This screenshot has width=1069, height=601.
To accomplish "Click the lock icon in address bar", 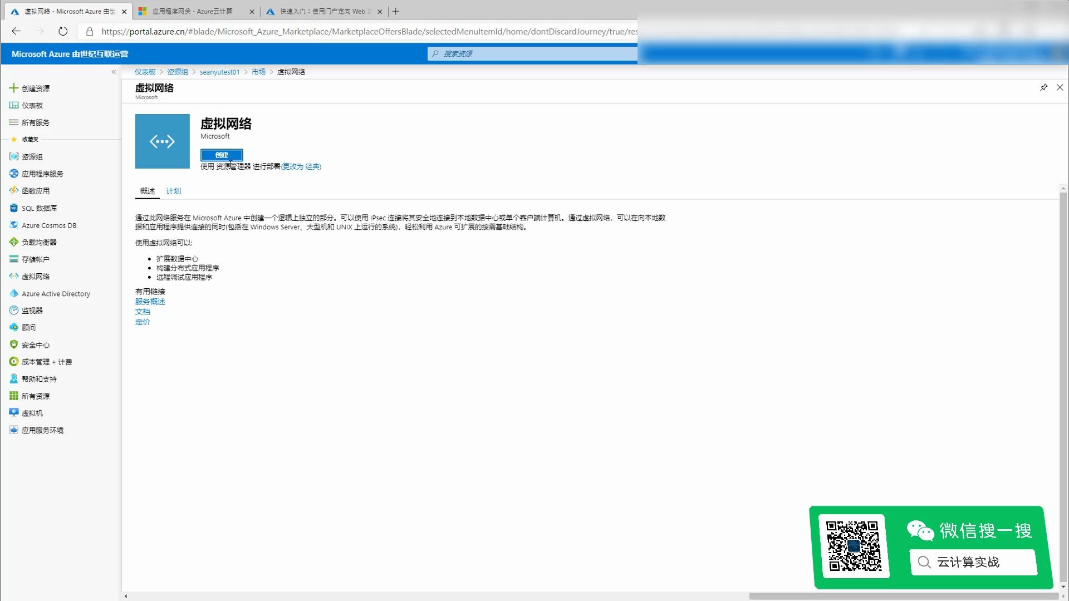I will point(90,31).
